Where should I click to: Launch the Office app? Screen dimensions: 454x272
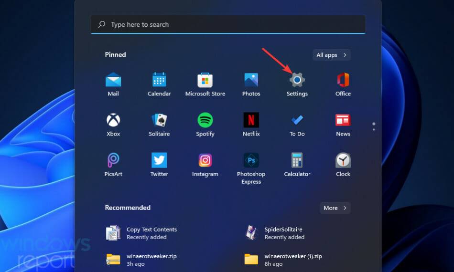click(x=343, y=84)
